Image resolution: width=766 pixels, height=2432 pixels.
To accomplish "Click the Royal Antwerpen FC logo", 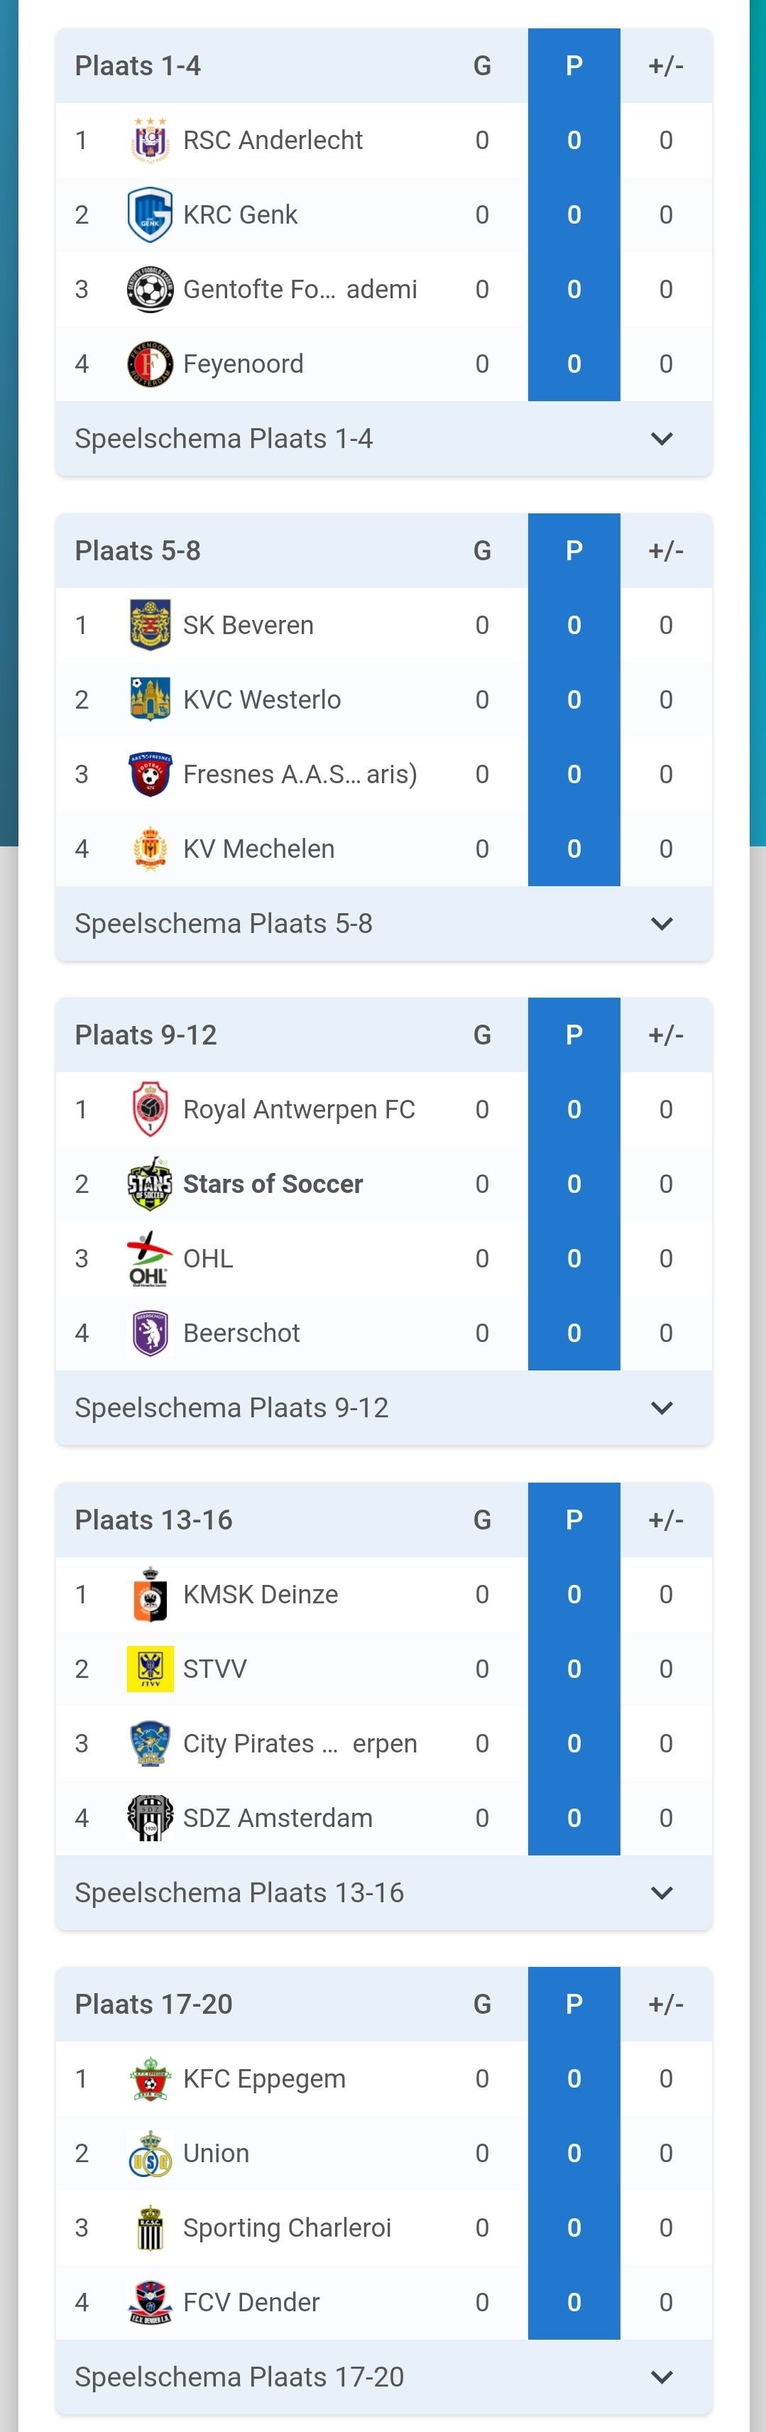I will click(150, 1111).
